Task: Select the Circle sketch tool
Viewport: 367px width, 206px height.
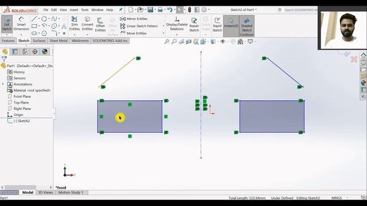Action: point(44,19)
